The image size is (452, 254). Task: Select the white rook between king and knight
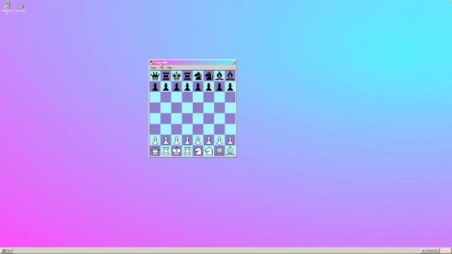click(187, 151)
